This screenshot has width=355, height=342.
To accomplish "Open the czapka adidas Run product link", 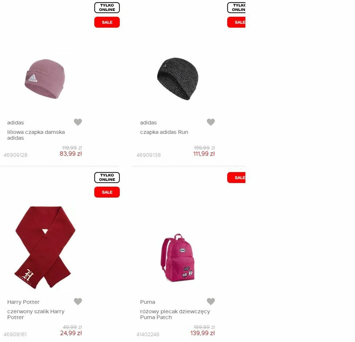I will coord(164,132).
